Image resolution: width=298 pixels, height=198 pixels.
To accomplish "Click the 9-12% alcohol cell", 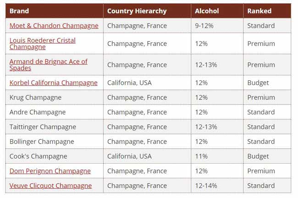I will (x=204, y=26).
